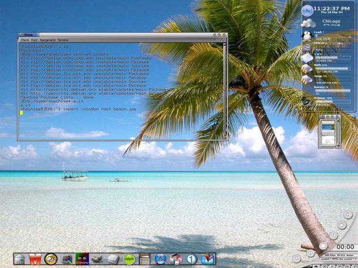Click the speaker volume icon in the monitor

tap(306, 101)
